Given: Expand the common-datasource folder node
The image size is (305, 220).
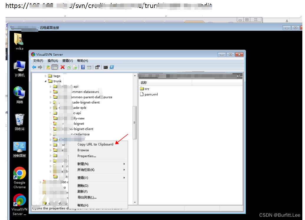Looking at the screenshot, I should [51, 92].
